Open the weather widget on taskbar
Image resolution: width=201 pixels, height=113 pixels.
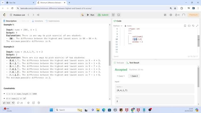pyautogui.click(x=8, y=110)
